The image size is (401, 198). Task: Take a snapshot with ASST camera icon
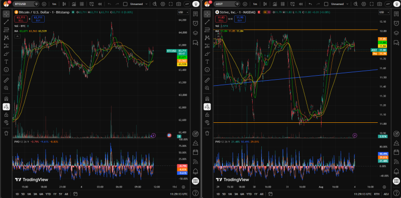[x=379, y=4]
